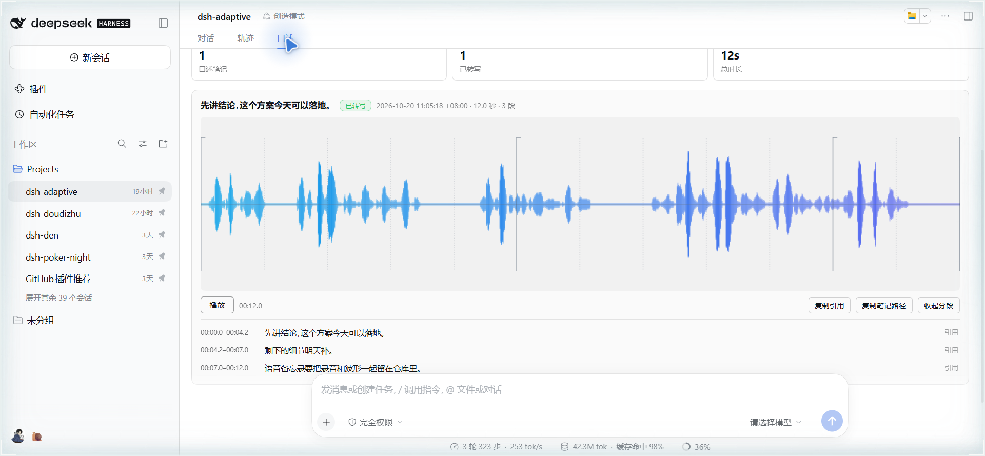Click the 创造模式 mode label
The height and width of the screenshot is (456, 985).
pyautogui.click(x=284, y=16)
